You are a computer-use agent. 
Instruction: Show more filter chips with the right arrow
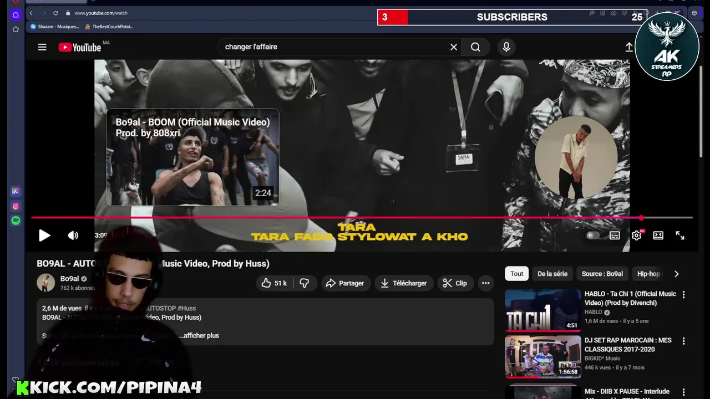pyautogui.click(x=676, y=274)
